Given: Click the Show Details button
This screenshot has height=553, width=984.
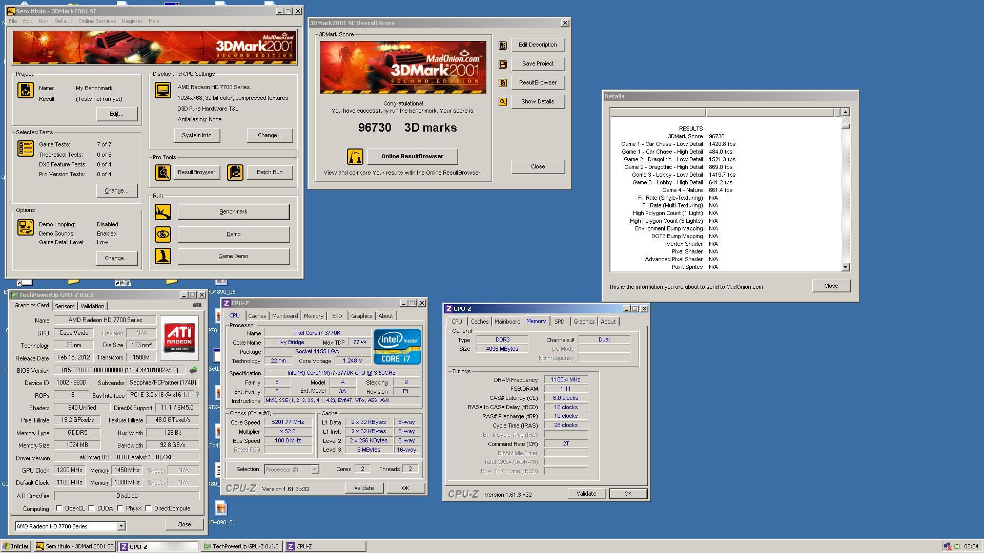Looking at the screenshot, I should [x=538, y=102].
